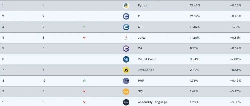Click the red down arrow in Java row
250x106 pixels.
(84, 38)
